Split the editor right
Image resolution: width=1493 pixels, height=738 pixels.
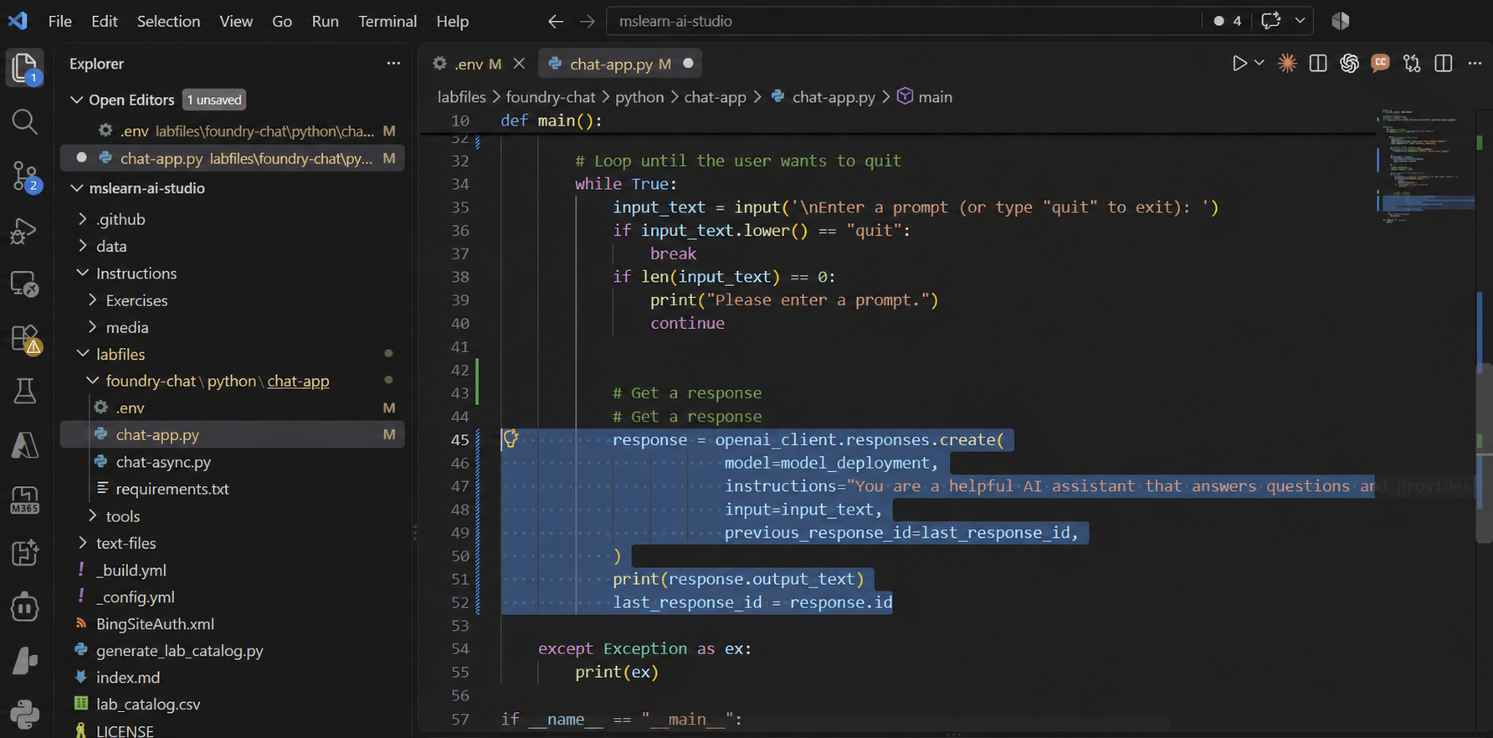(x=1444, y=64)
